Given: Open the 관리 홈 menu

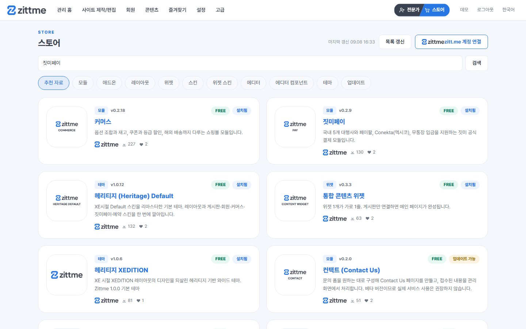Looking at the screenshot, I should (64, 10).
